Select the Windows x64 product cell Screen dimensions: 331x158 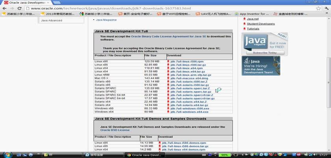(x=104, y=112)
